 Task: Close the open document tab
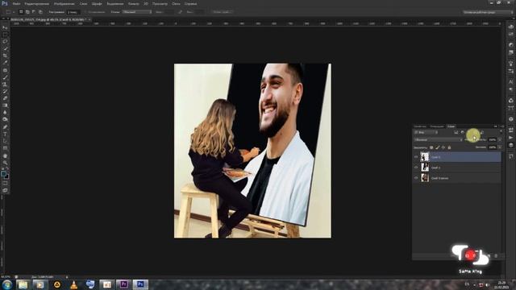89,19
